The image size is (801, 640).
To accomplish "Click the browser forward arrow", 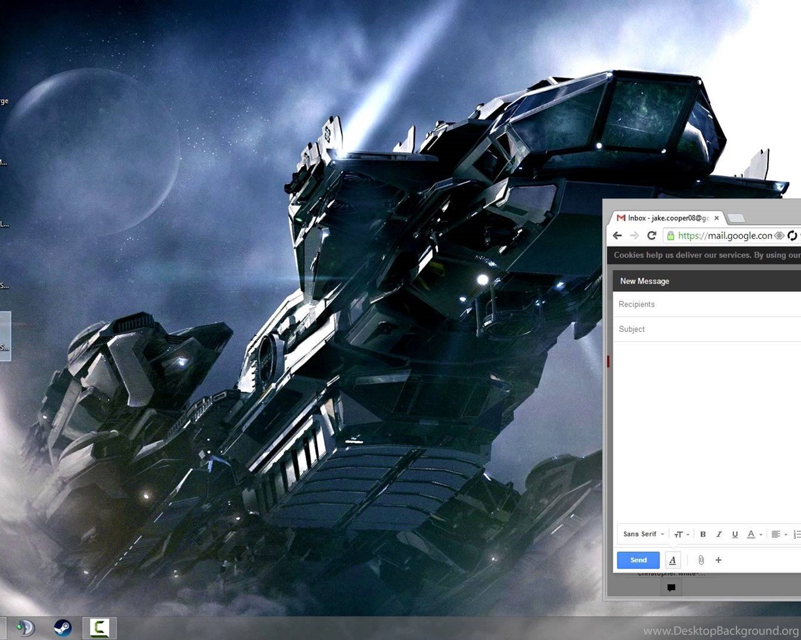I will 635,236.
